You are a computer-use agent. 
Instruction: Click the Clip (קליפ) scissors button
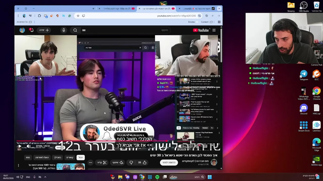pos(102,162)
